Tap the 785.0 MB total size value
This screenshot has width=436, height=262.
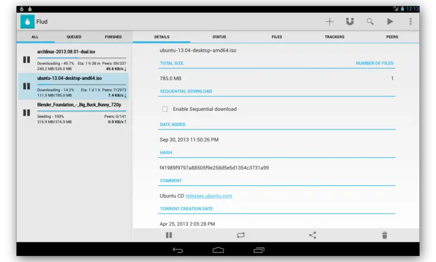170,79
